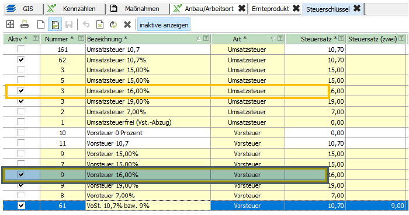Click Steuersatz 7,00 in Vorsteuer 7,00% row
409x215 pixels.
[x=315, y=195]
